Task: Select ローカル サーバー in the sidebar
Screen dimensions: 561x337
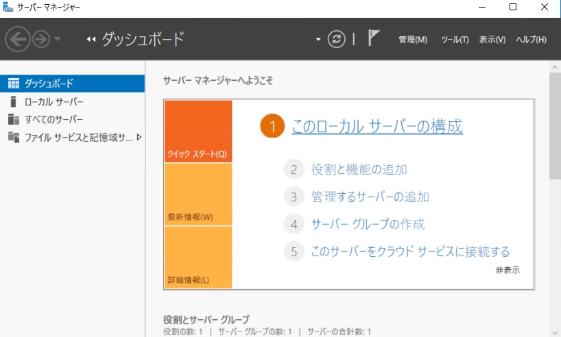Action: (72, 102)
